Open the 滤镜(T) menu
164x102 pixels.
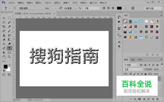66,3
